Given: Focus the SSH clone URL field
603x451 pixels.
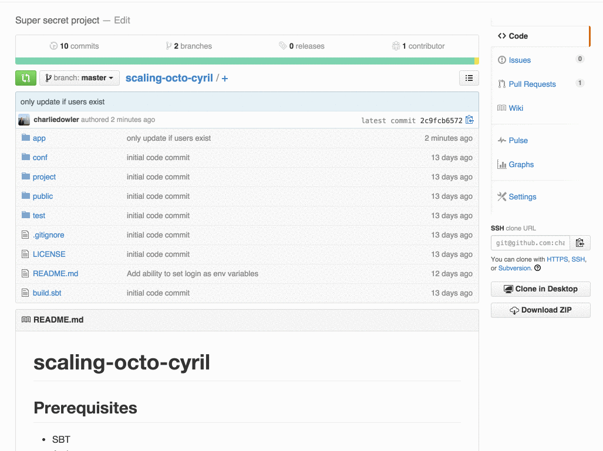Looking at the screenshot, I should click(530, 243).
